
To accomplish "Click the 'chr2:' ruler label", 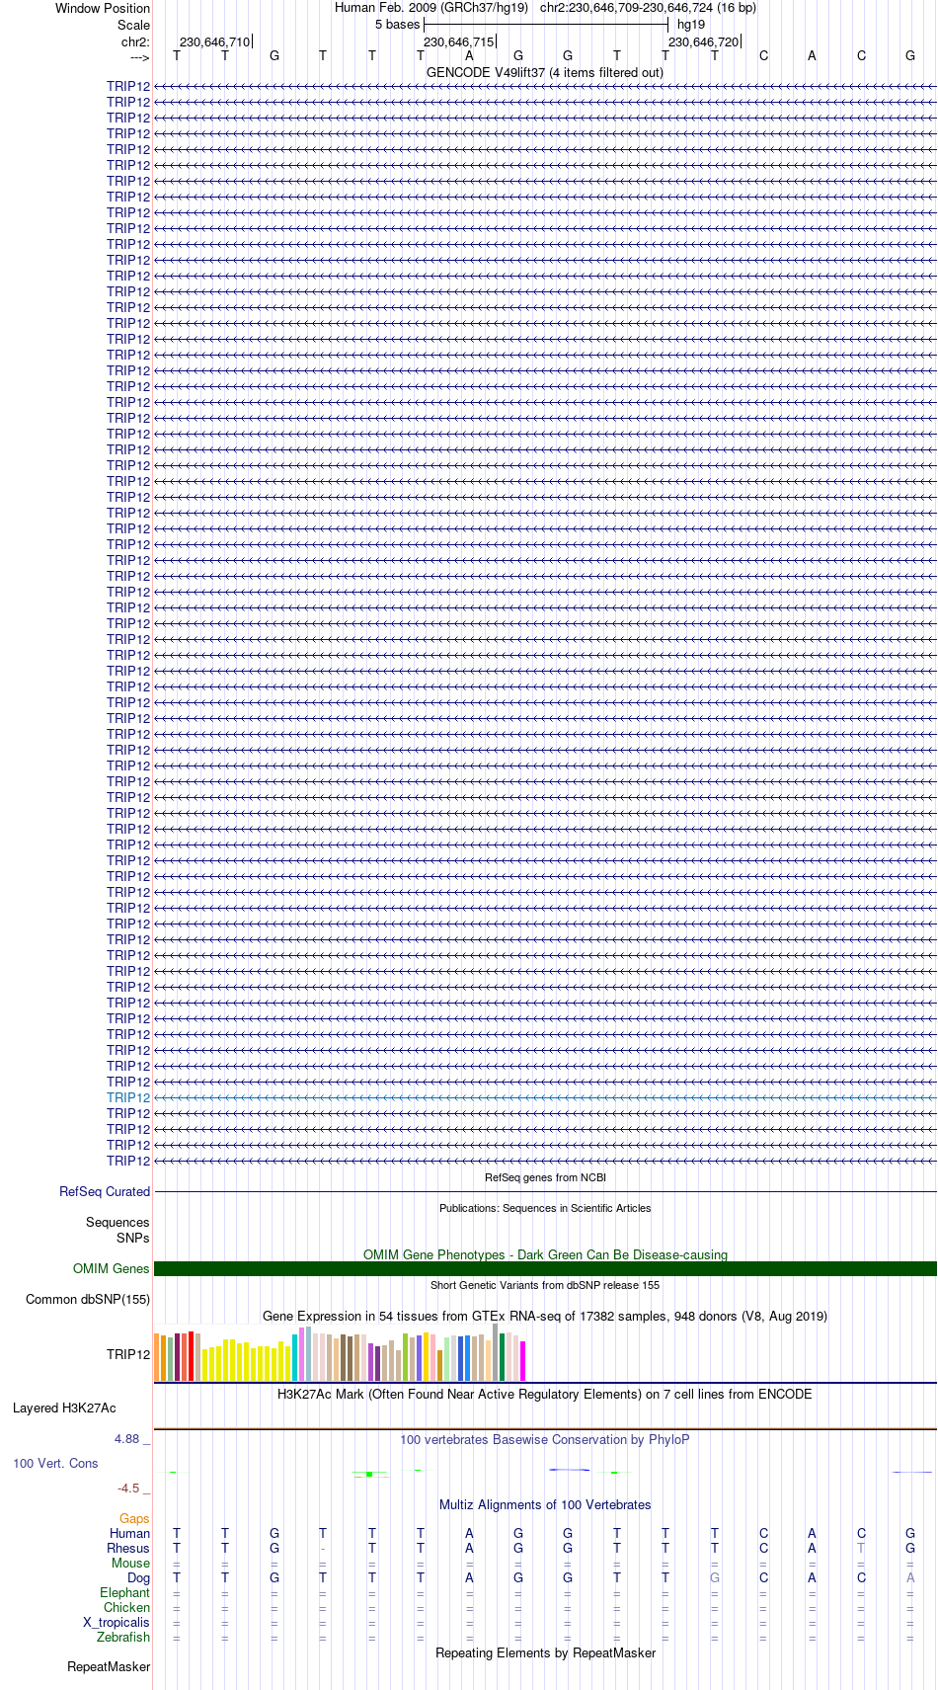I will coord(135,41).
